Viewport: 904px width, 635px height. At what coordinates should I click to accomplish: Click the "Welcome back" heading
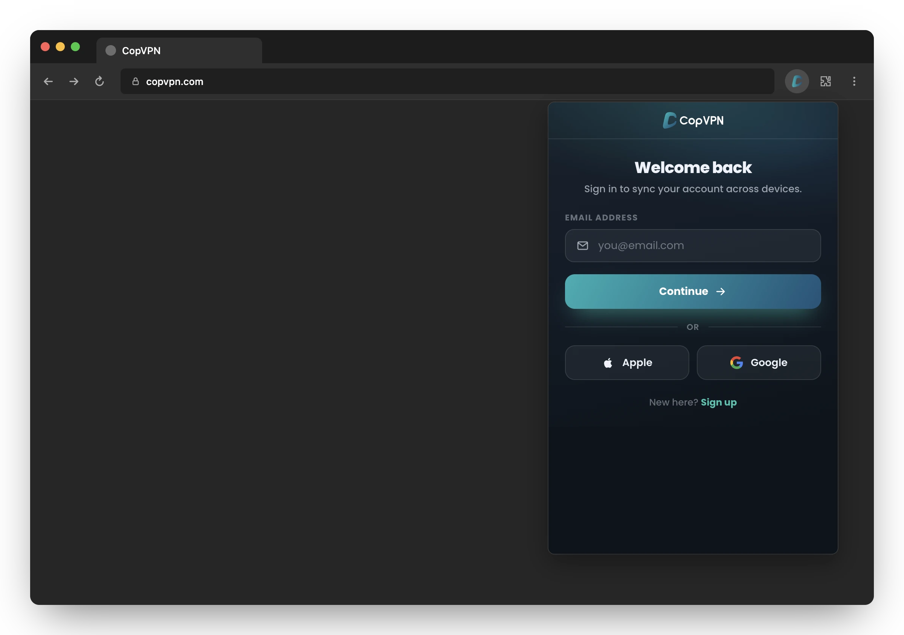click(x=693, y=167)
